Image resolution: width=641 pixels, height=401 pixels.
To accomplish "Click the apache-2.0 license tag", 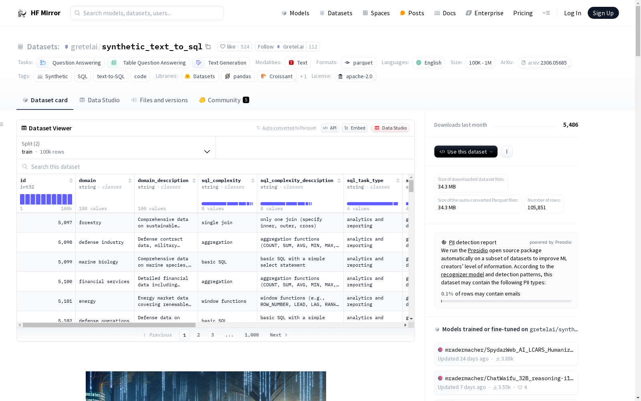I will [x=355, y=76].
